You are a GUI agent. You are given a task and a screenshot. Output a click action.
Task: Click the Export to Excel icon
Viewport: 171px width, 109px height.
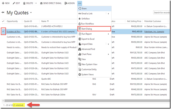click(x=80, y=39)
